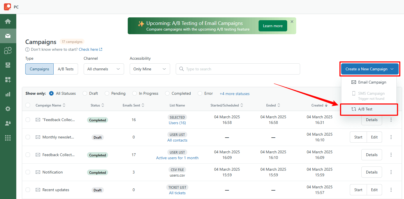Screen dimensions: 404x199
Task: Edit the Recent updates campaign
Action: tap(374, 190)
